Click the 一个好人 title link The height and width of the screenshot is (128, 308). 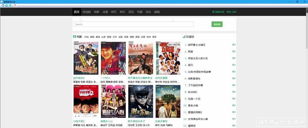pyautogui.click(x=106, y=78)
